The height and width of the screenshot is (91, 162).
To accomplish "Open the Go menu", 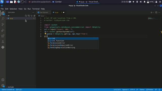I will coord(25,9).
